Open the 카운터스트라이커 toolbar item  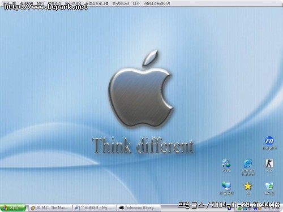coord(157,3)
